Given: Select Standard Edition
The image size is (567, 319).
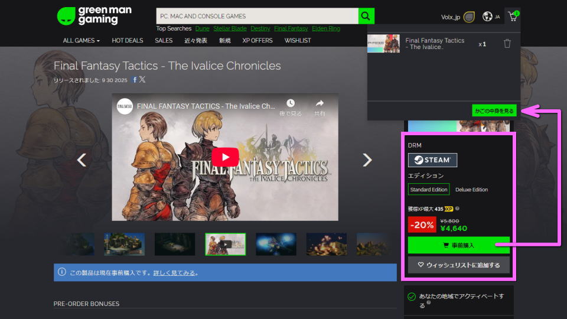Looking at the screenshot, I should (x=429, y=190).
